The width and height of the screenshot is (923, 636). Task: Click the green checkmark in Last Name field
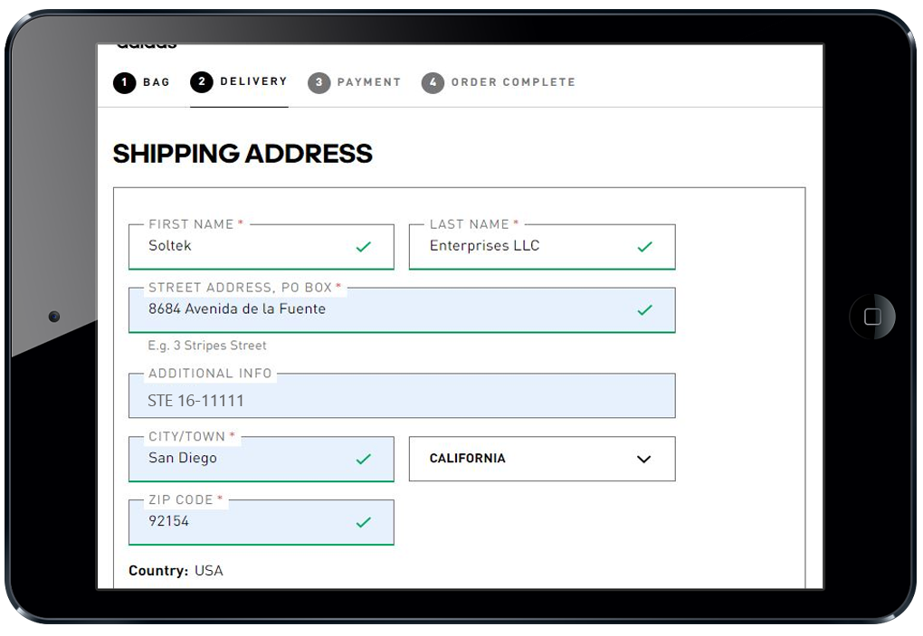644,246
